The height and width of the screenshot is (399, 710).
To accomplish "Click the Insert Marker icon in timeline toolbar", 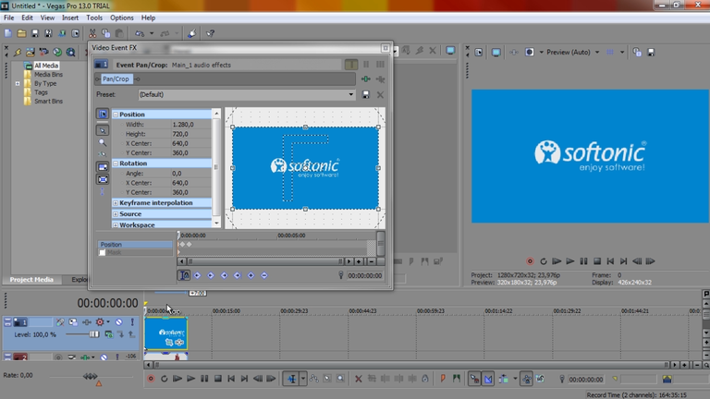I will pyautogui.click(x=443, y=379).
